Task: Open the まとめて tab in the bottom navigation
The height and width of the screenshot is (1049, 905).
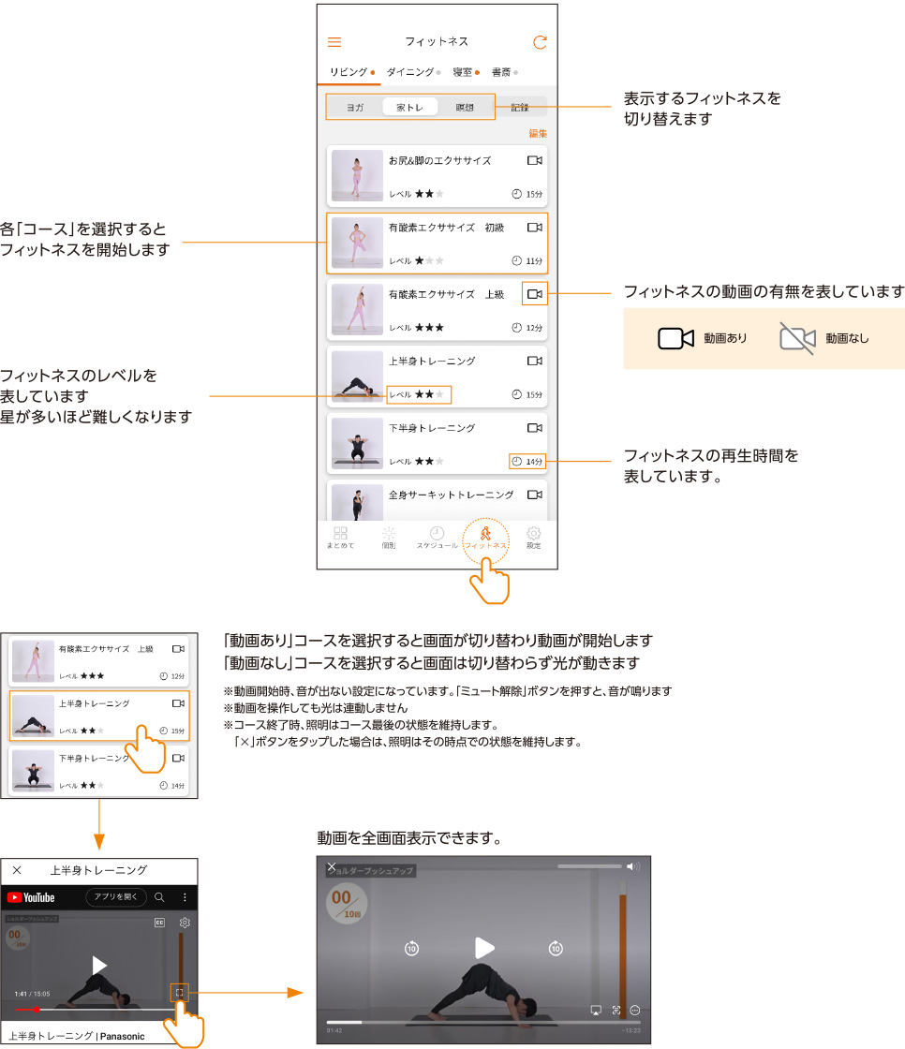Action: click(x=340, y=538)
